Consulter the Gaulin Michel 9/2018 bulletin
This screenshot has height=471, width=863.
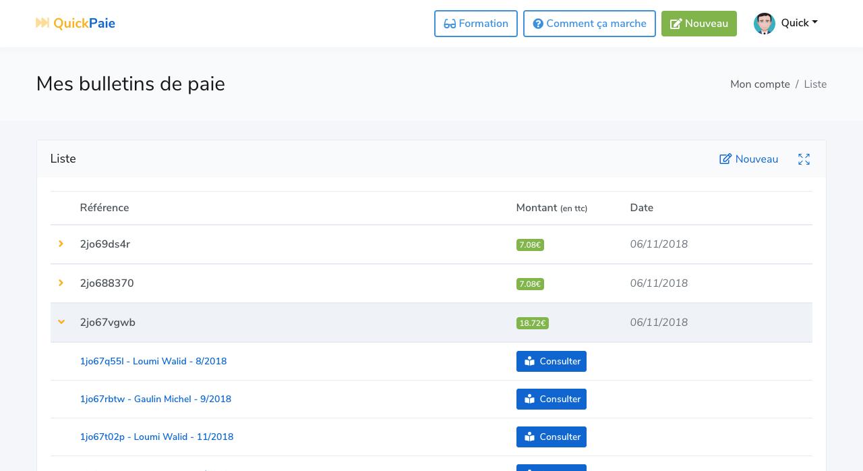(x=552, y=399)
